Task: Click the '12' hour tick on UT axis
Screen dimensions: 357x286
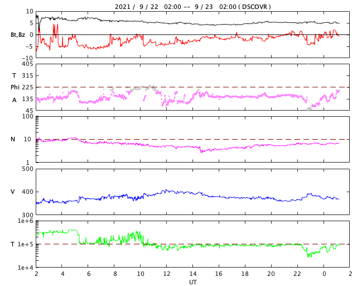Action: point(167,274)
